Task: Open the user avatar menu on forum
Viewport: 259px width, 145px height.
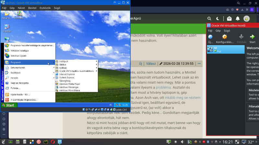Action: (246, 19)
